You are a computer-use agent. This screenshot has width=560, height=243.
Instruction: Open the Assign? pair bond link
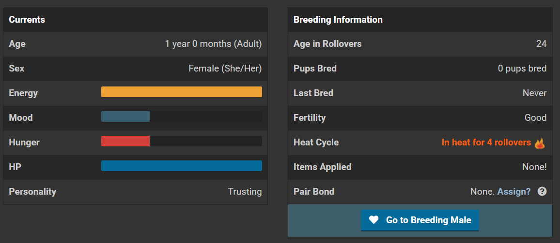513,192
